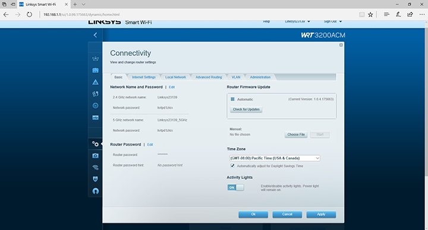Open the Speed Test gauge icon

[95, 106]
